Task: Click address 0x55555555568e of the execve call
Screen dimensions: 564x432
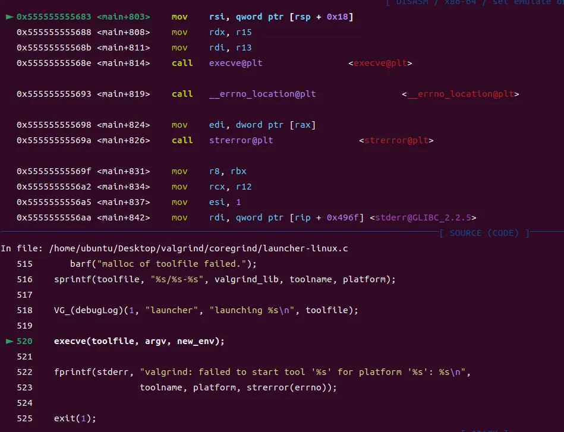Action: point(53,63)
